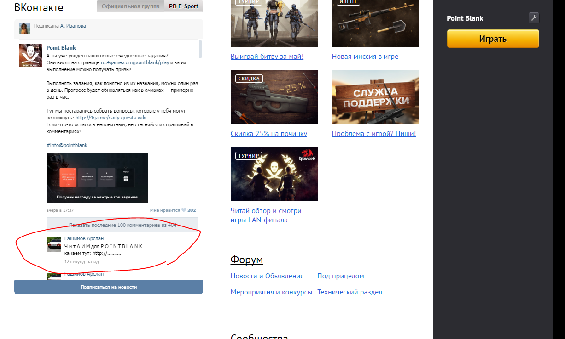Open Мероприятия и конкурсы forum link

pyautogui.click(x=272, y=292)
